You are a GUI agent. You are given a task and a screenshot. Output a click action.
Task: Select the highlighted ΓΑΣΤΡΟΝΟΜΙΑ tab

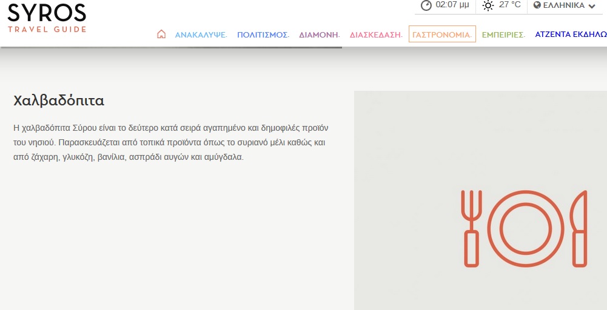click(x=442, y=35)
